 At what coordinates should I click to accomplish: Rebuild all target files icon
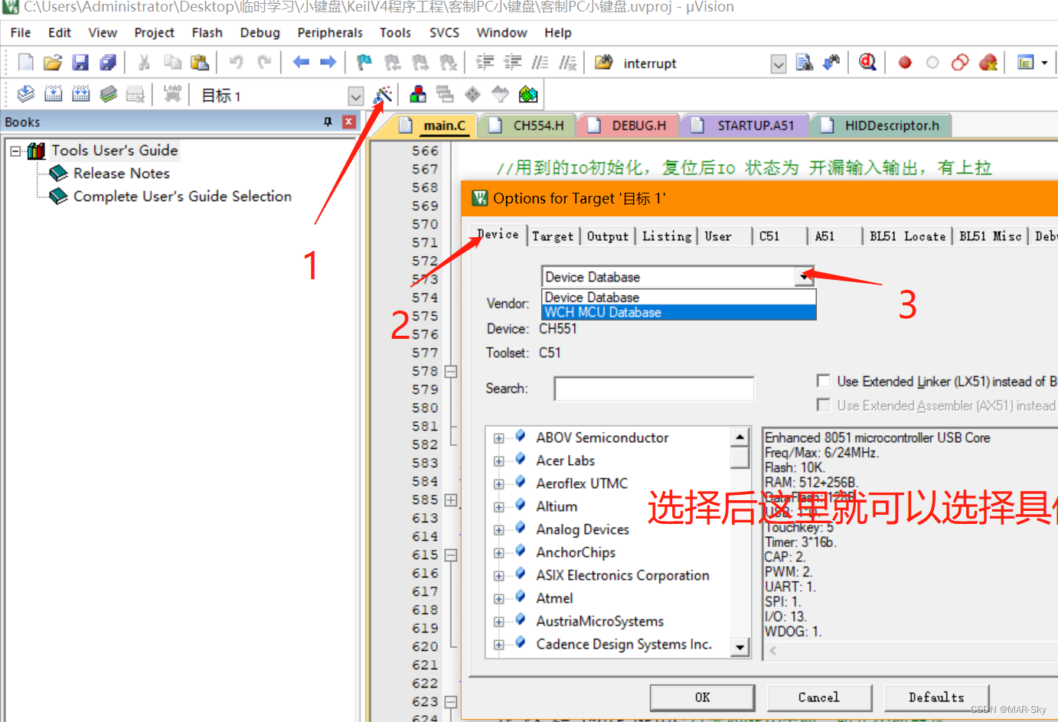pos(80,95)
